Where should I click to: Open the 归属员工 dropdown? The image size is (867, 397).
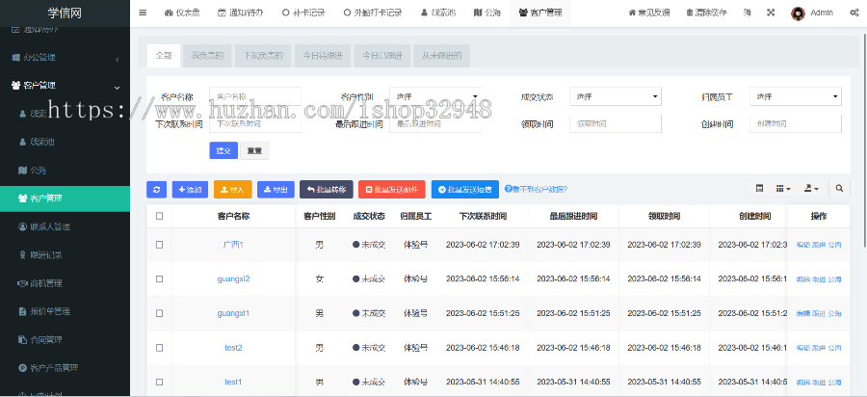[796, 96]
